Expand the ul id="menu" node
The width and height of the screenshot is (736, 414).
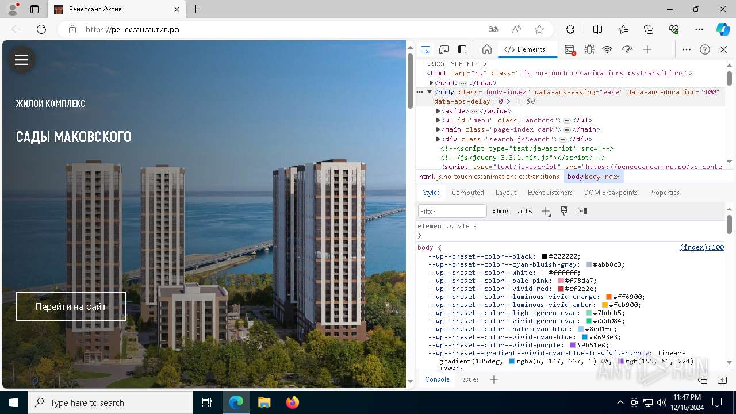(x=438, y=120)
